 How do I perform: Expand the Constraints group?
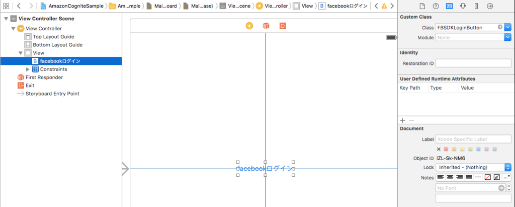(28, 69)
